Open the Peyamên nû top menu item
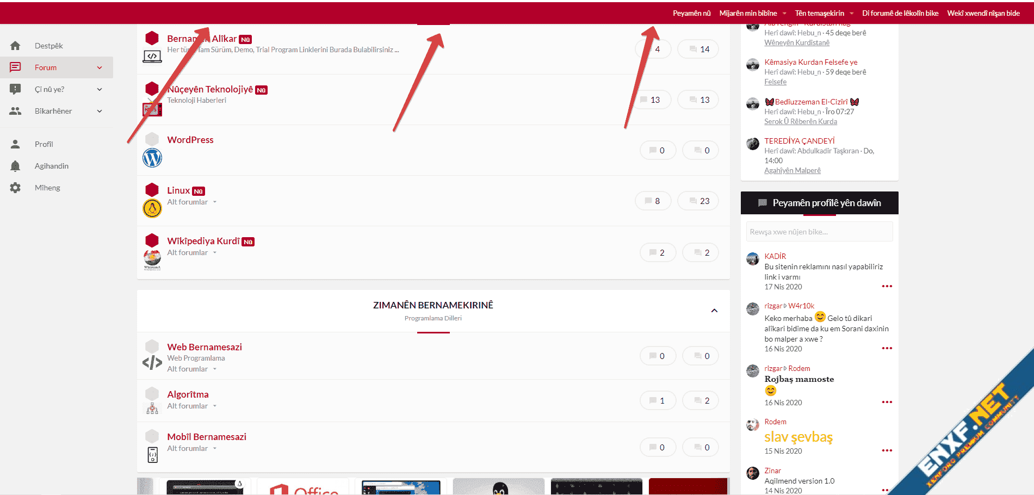 (691, 13)
